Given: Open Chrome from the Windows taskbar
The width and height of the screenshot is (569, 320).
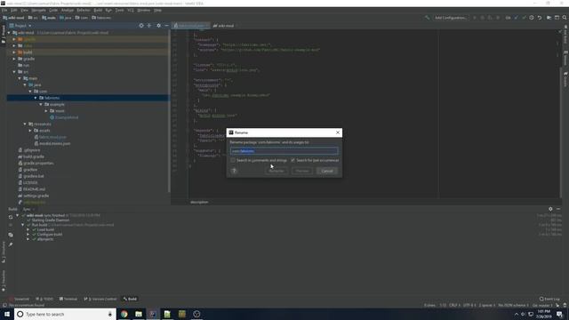Looking at the screenshot, I should tap(124, 314).
